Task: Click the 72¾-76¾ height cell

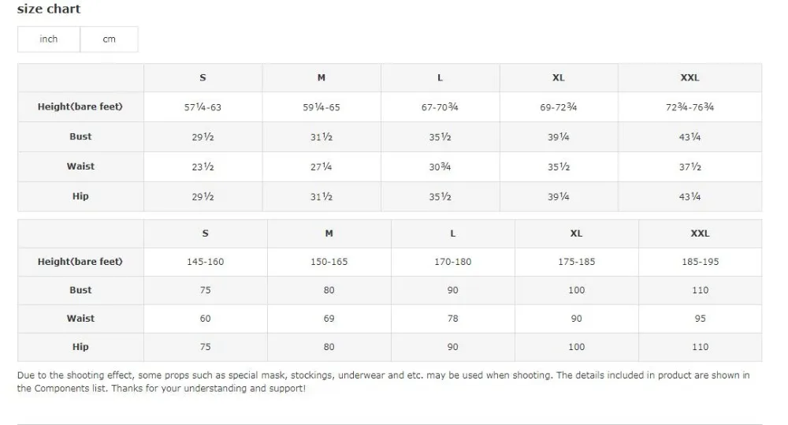Action: click(690, 106)
